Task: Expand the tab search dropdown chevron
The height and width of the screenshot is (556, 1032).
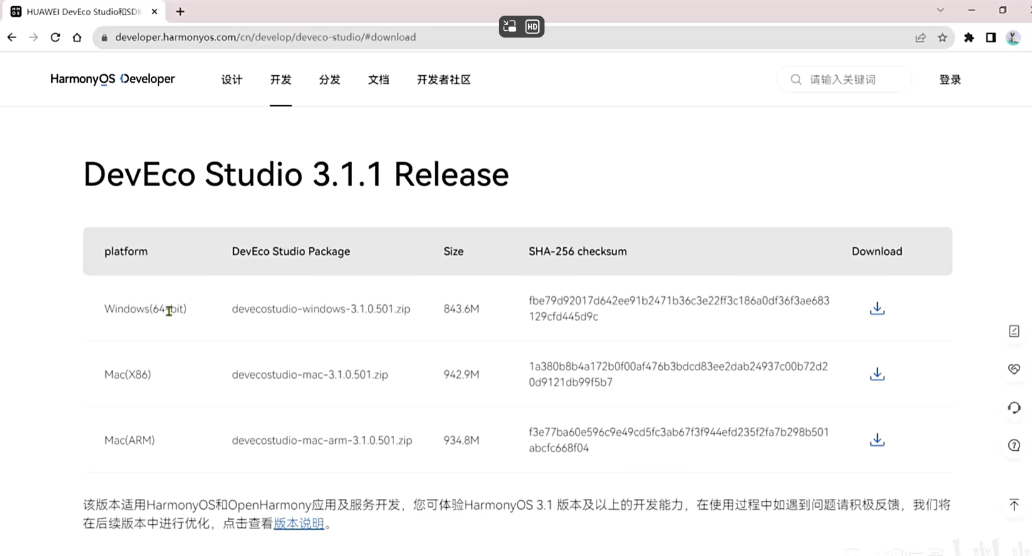Action: [x=940, y=11]
